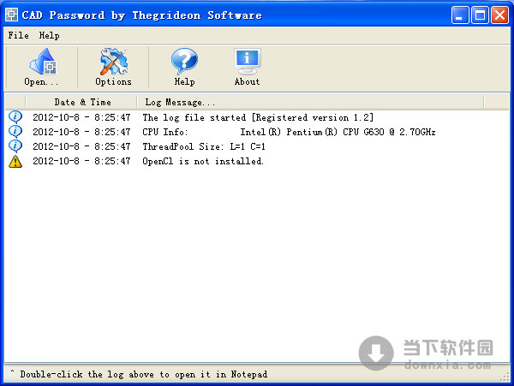Click the app icon in the title bar
The height and width of the screenshot is (386, 514).
point(11,15)
